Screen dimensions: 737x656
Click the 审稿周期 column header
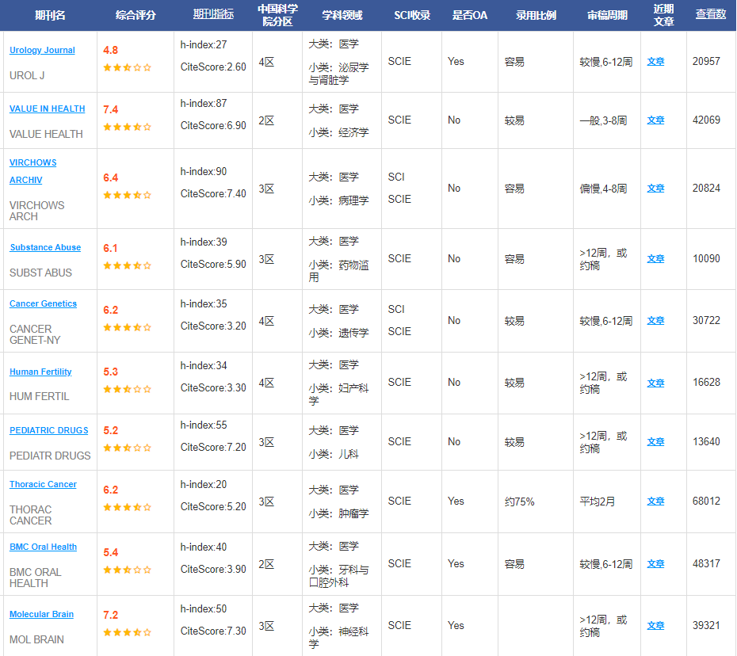click(x=607, y=15)
